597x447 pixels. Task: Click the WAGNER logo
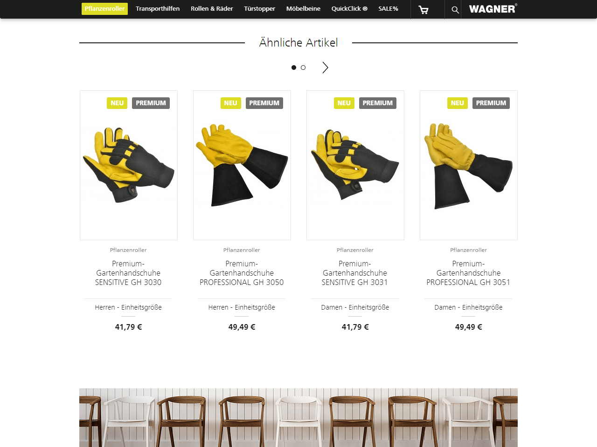coord(493,9)
